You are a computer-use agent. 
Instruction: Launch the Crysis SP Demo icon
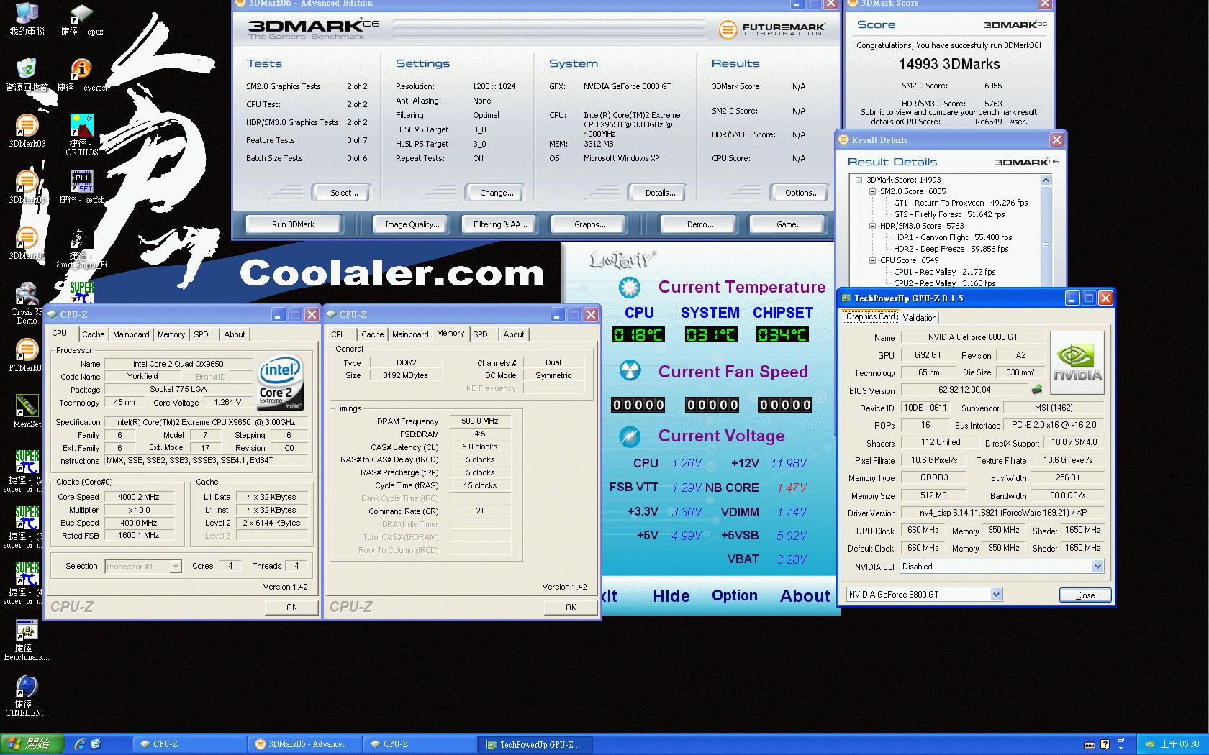coord(27,303)
